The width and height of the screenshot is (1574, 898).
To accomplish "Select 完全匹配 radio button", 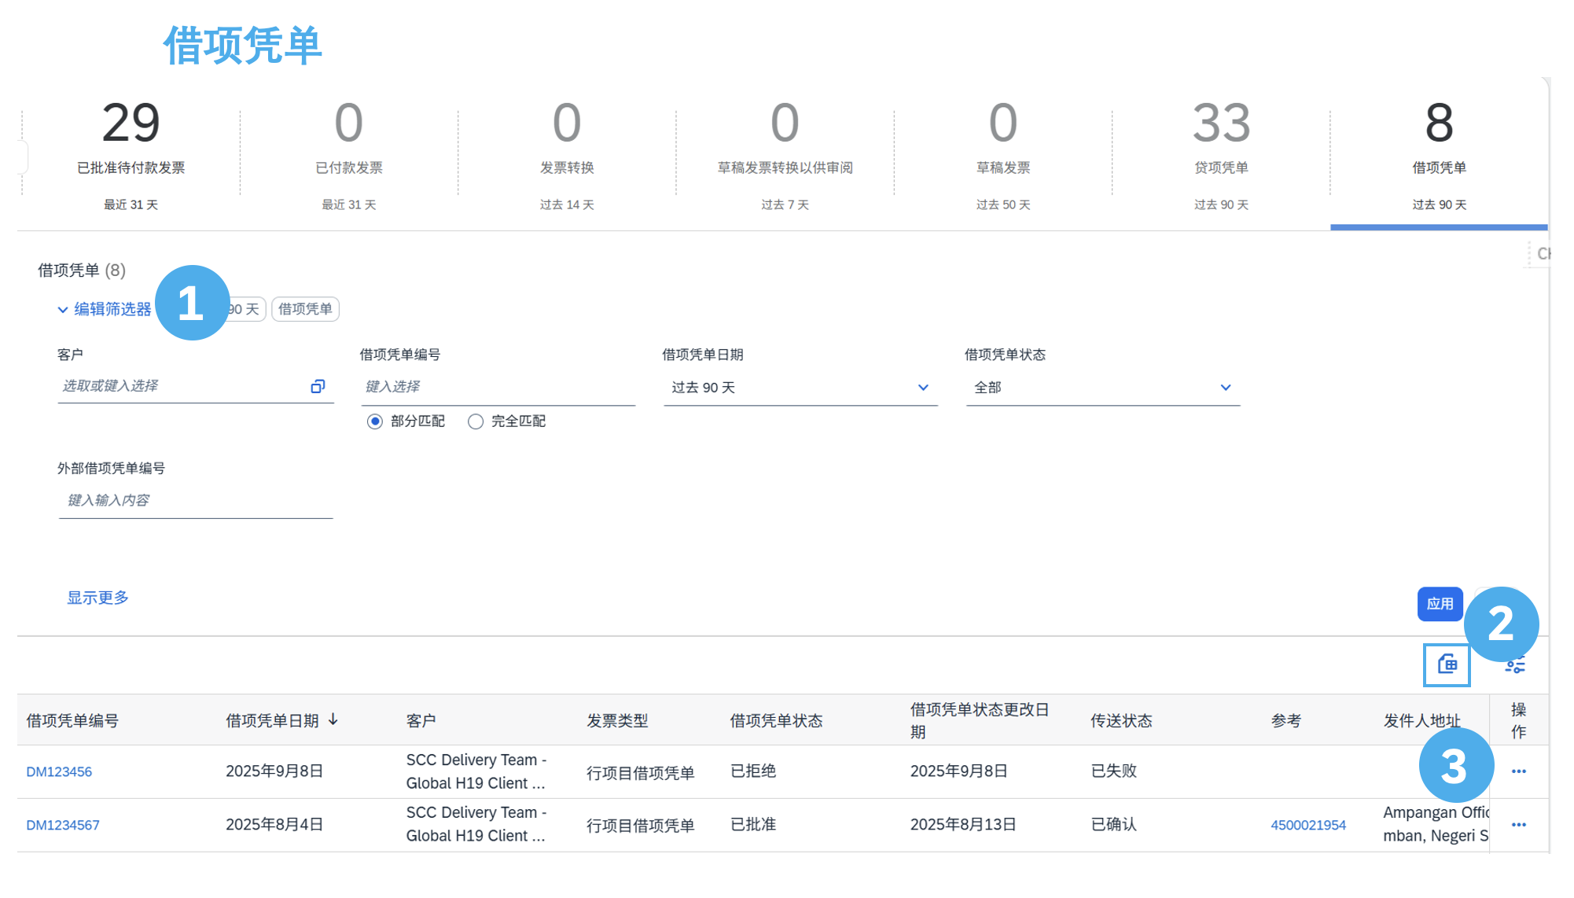I will pyautogui.click(x=475, y=421).
